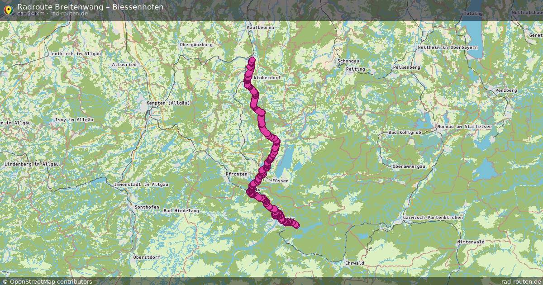Click the Radroute Breitenwang – Biessenhofen title
This screenshot has width=543, height=285.
click(90, 7)
